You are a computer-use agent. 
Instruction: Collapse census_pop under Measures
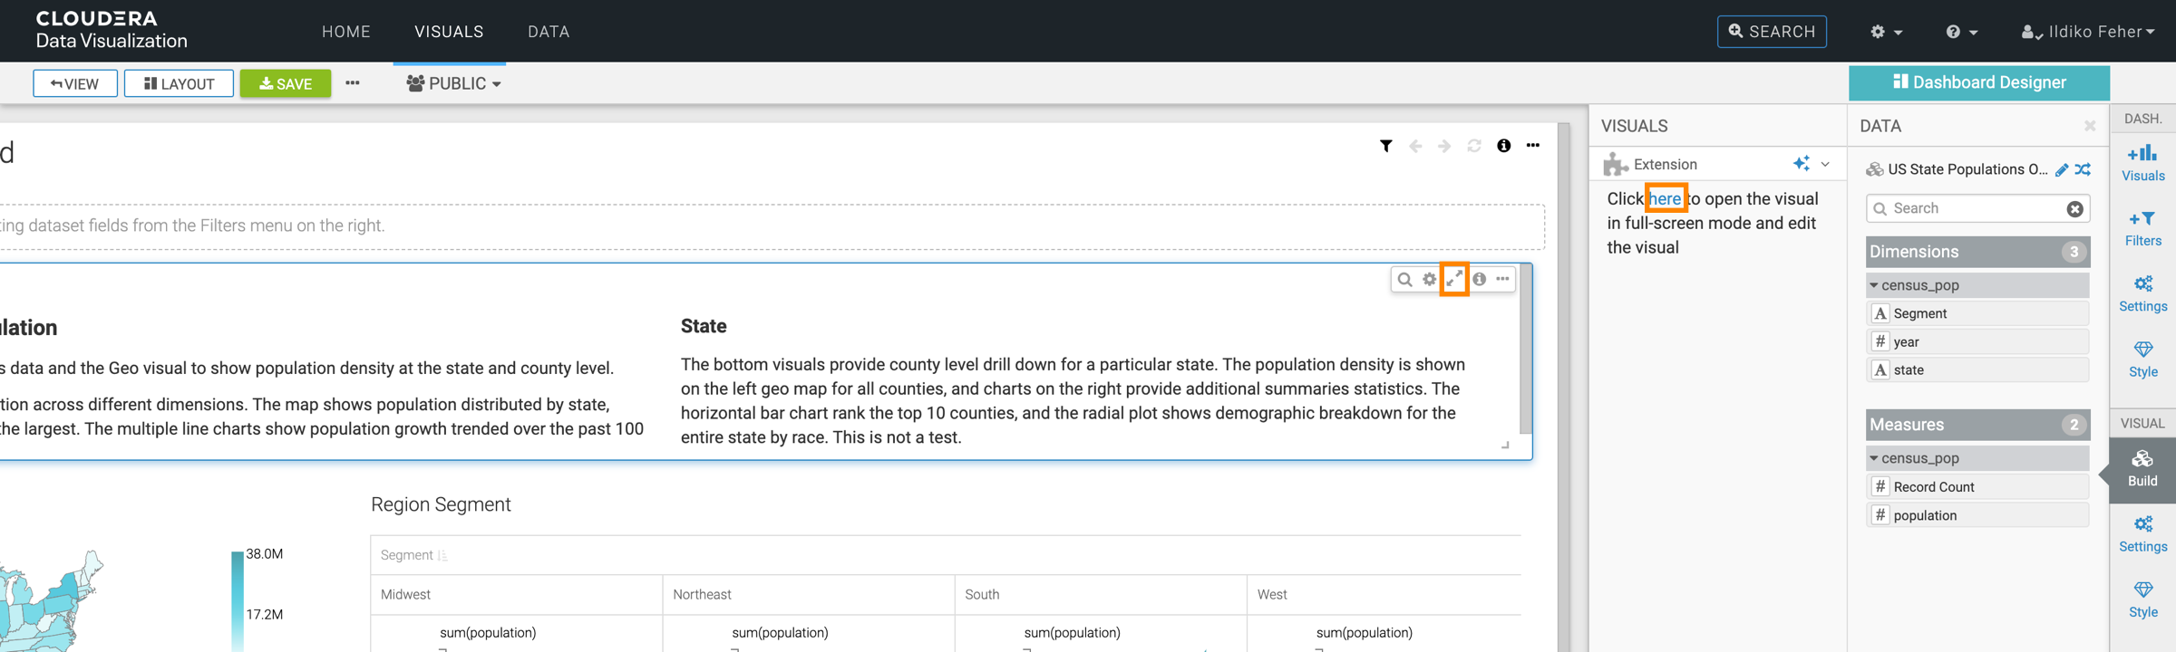[1873, 458]
